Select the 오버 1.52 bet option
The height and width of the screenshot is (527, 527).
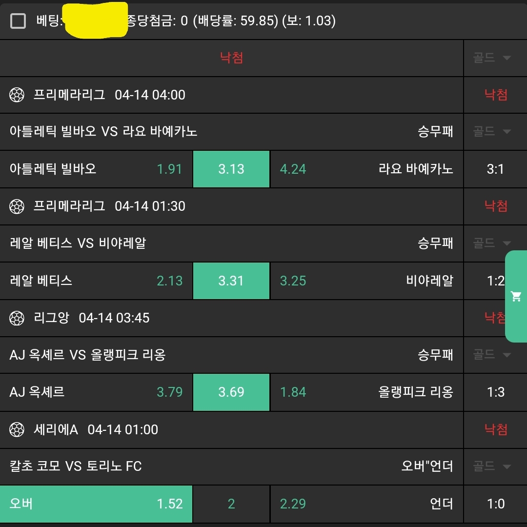pyautogui.click(x=96, y=504)
